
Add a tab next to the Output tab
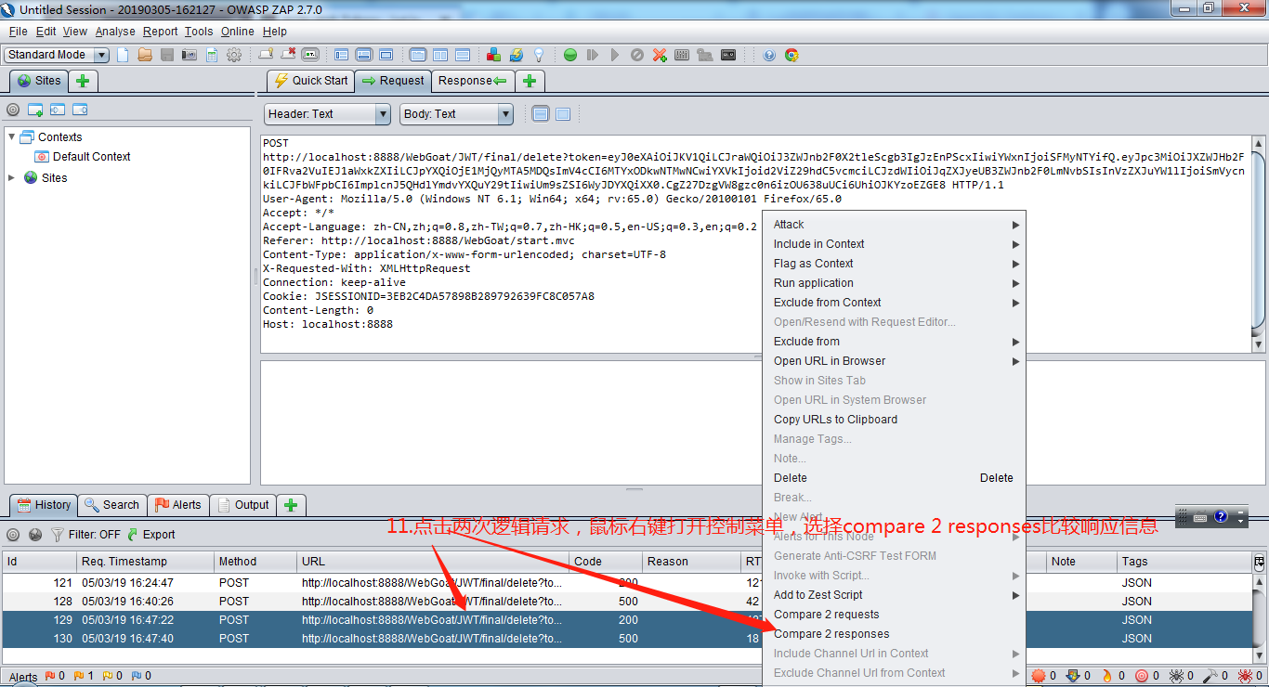[291, 505]
